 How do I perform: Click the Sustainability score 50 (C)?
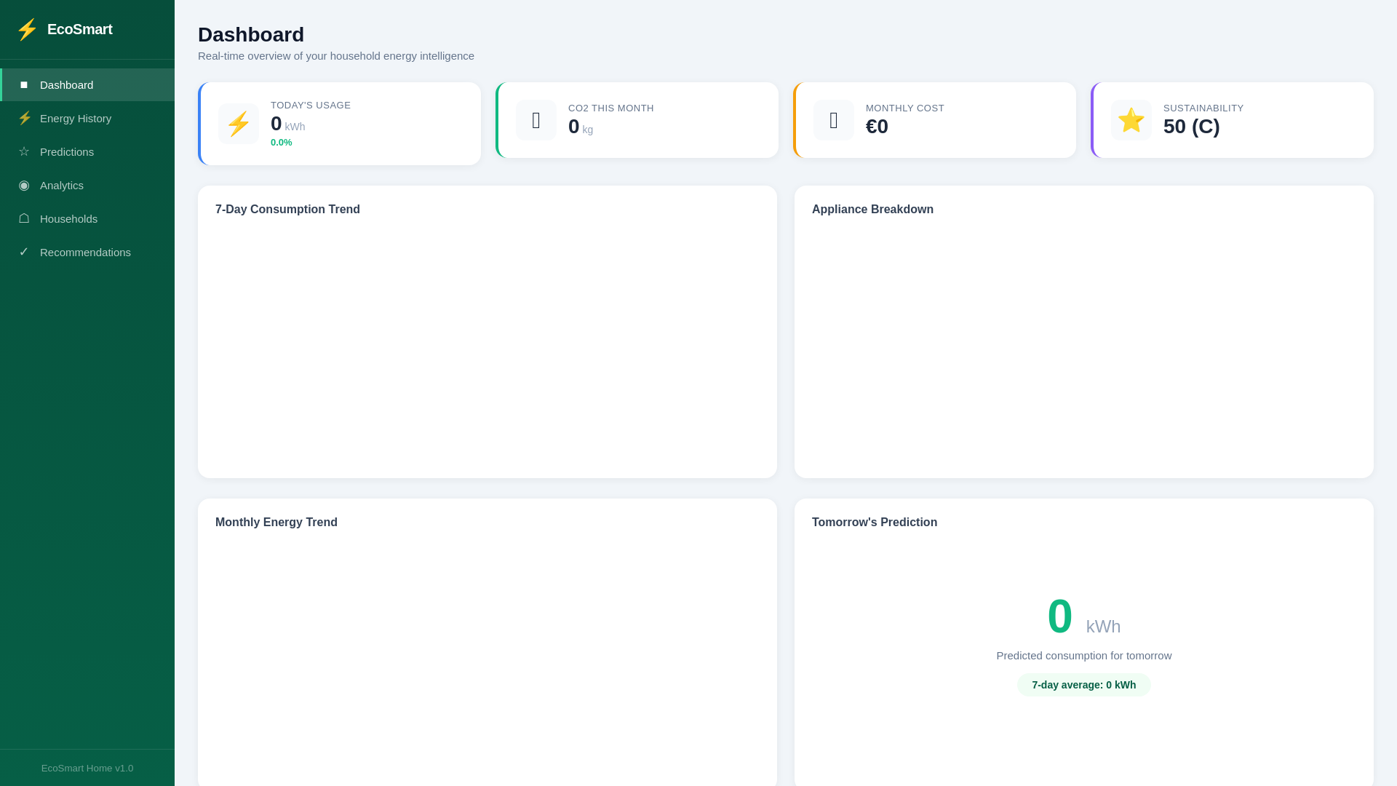point(1192,127)
